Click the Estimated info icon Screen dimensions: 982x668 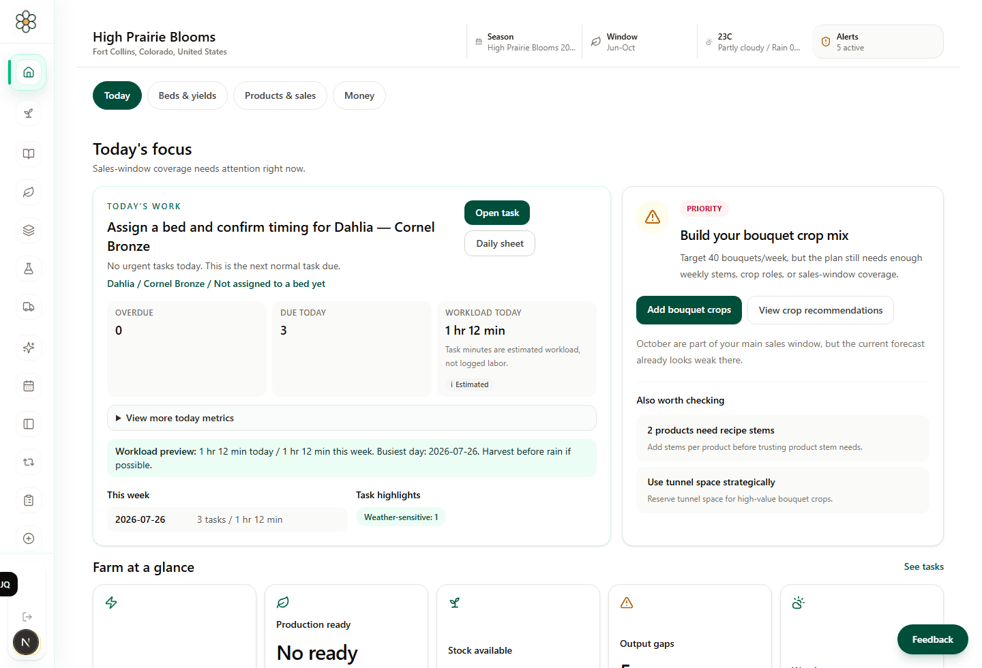tap(451, 384)
